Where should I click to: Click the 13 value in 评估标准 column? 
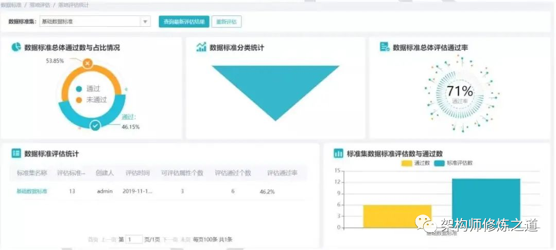72,191
